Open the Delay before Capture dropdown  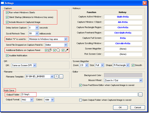tap(37, 28)
